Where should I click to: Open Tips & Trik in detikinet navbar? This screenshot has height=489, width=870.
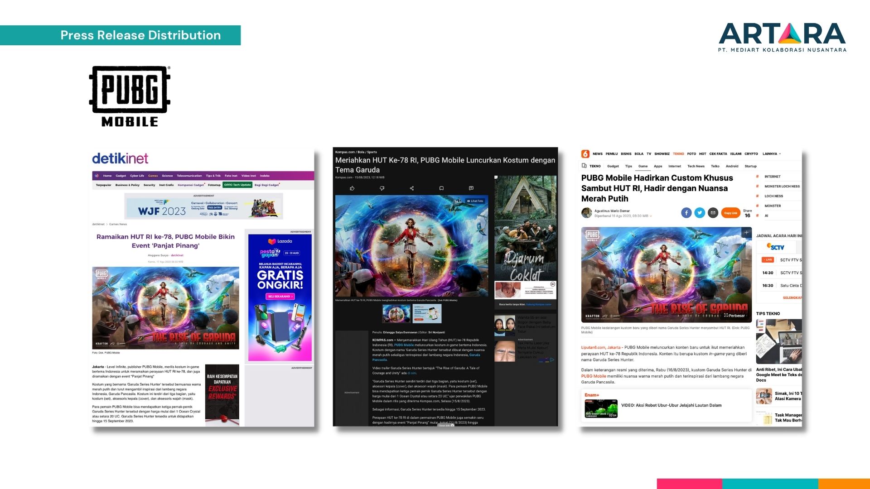coord(213,176)
